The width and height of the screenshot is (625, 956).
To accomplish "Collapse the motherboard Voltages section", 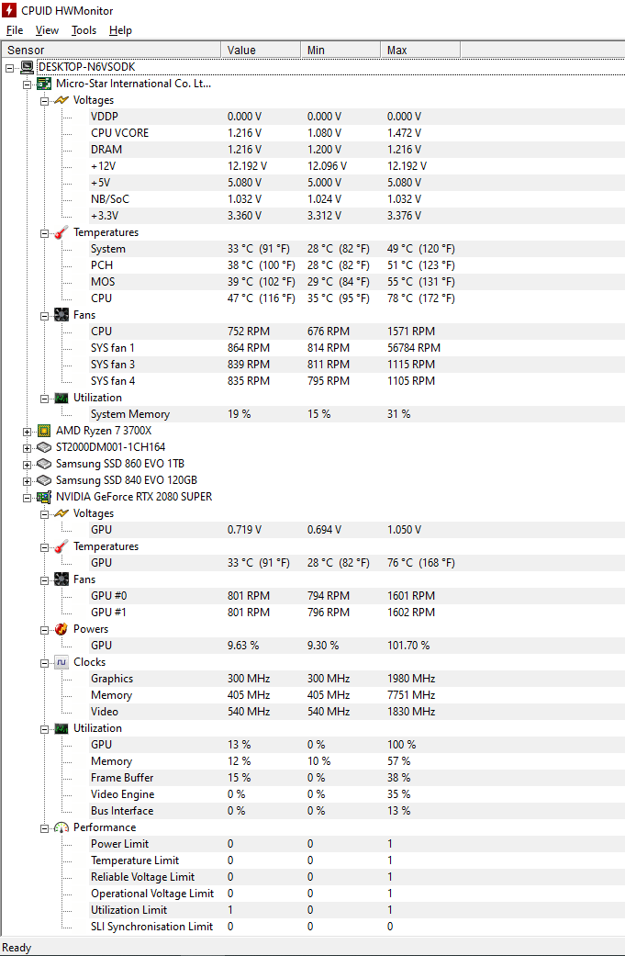I will 44,101.
